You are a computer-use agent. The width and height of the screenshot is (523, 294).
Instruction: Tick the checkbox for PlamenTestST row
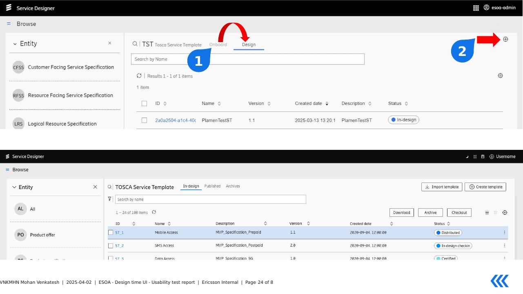click(144, 120)
